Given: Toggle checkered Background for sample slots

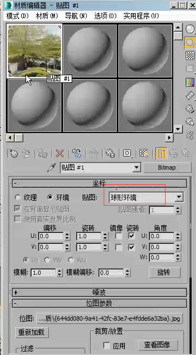Looking at the screenshot, I should click(x=190, y=56).
